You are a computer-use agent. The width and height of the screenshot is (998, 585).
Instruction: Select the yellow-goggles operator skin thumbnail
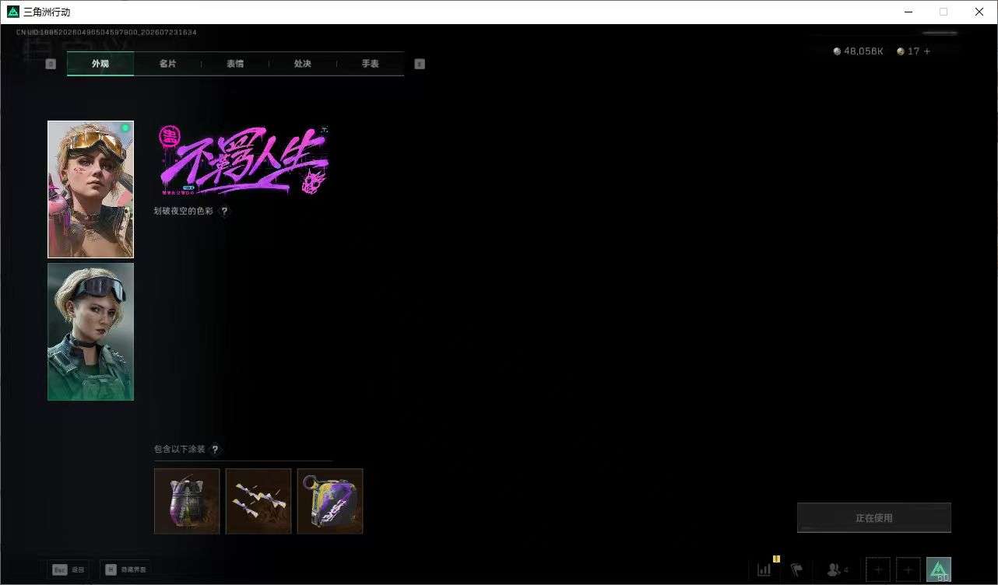[90, 189]
